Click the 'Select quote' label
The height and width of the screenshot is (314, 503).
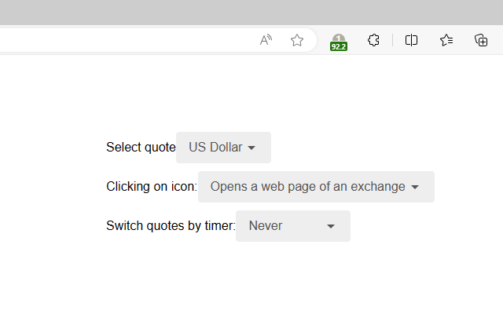[141, 148]
